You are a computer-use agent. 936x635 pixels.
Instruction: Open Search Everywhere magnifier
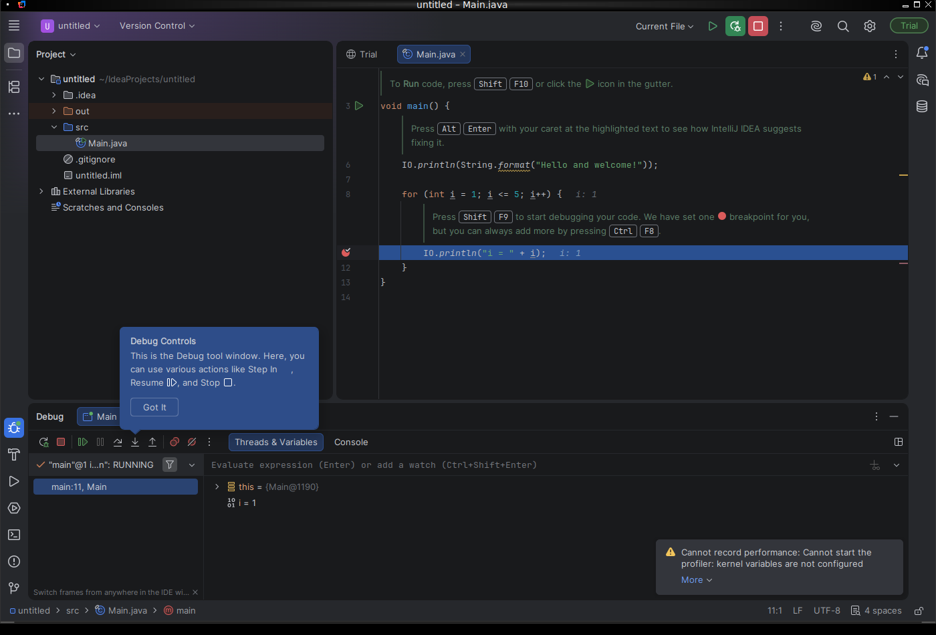click(x=843, y=26)
